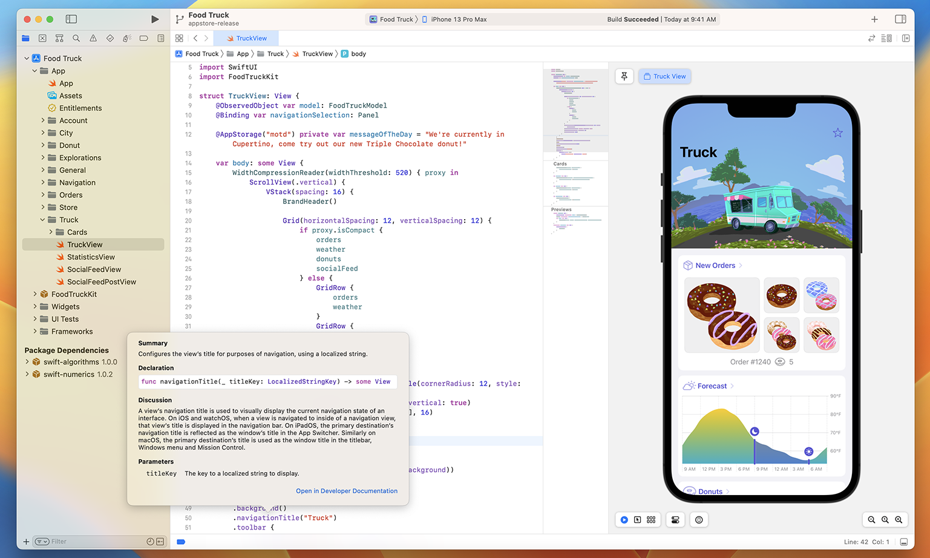Open preview device settings icon

675,520
